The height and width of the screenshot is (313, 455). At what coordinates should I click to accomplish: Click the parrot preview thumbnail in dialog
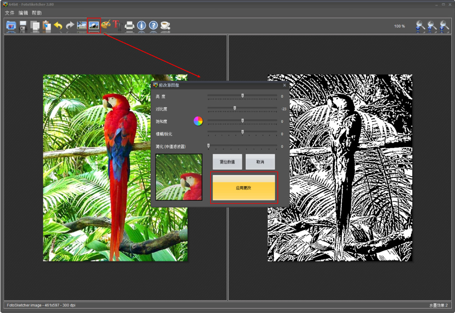[x=179, y=177]
